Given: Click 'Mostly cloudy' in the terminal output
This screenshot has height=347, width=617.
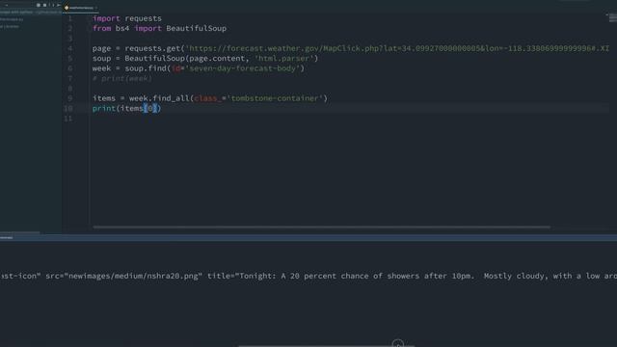Looking at the screenshot, I should [514, 276].
